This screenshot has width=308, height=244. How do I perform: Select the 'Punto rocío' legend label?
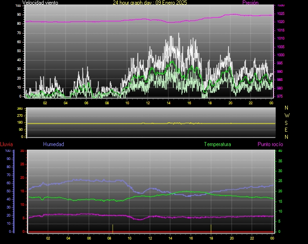pos(270,144)
